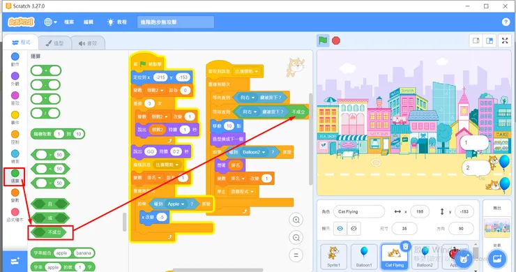Select the Balloon1 sprite thumbnail
The height and width of the screenshot is (272, 516).
tap(364, 256)
